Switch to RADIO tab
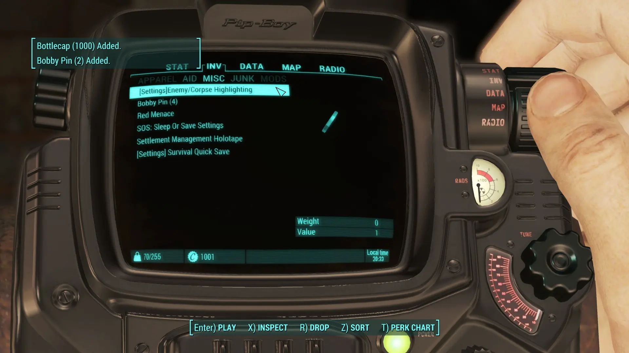 332,68
